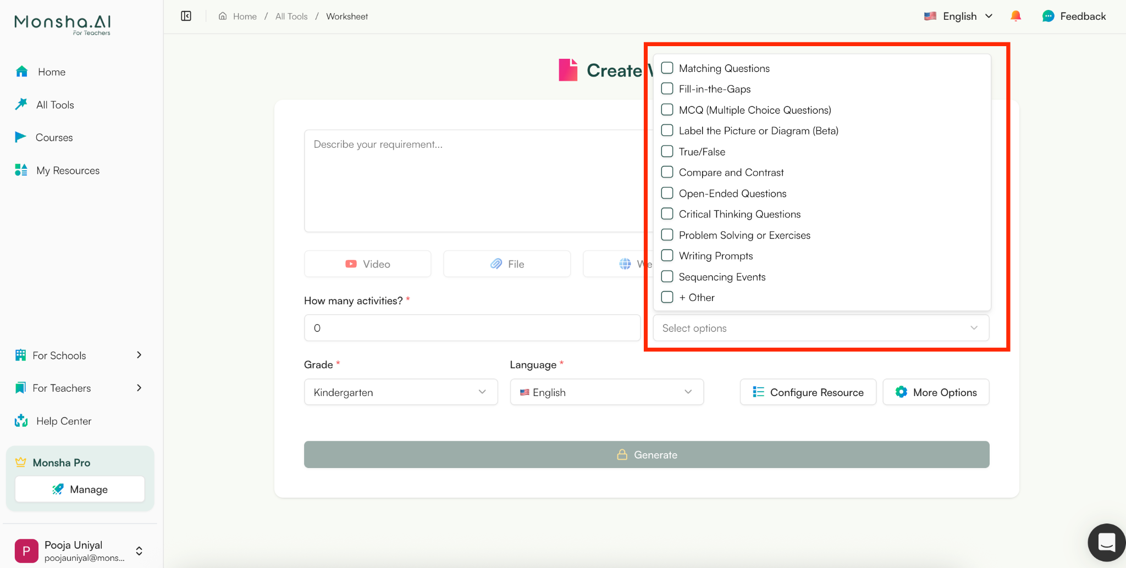Check Critical Thinking Questions

point(667,214)
